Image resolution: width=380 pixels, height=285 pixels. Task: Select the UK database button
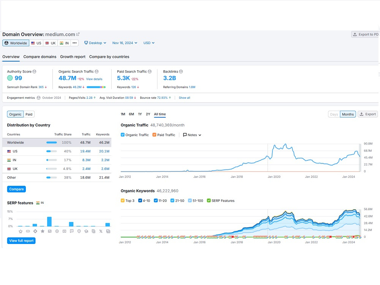point(51,43)
